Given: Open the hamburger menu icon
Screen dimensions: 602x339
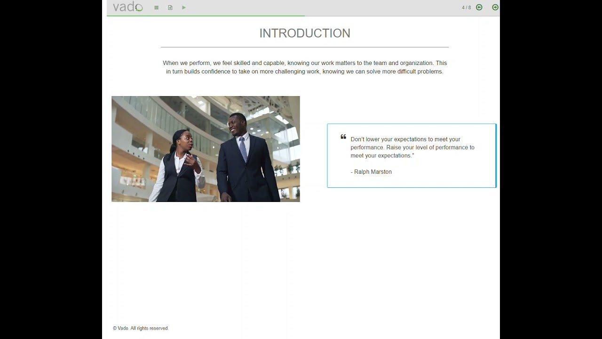Looking at the screenshot, I should [156, 8].
